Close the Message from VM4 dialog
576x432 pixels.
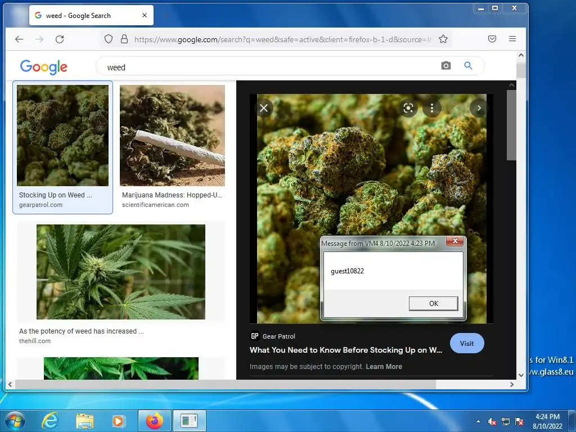[x=454, y=241]
